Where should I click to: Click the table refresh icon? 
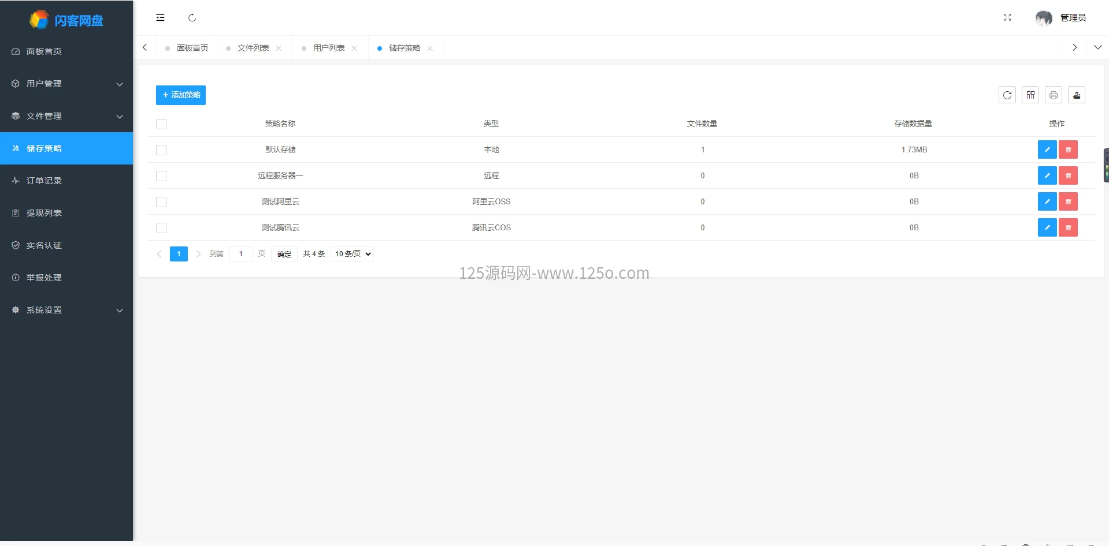coord(1007,95)
